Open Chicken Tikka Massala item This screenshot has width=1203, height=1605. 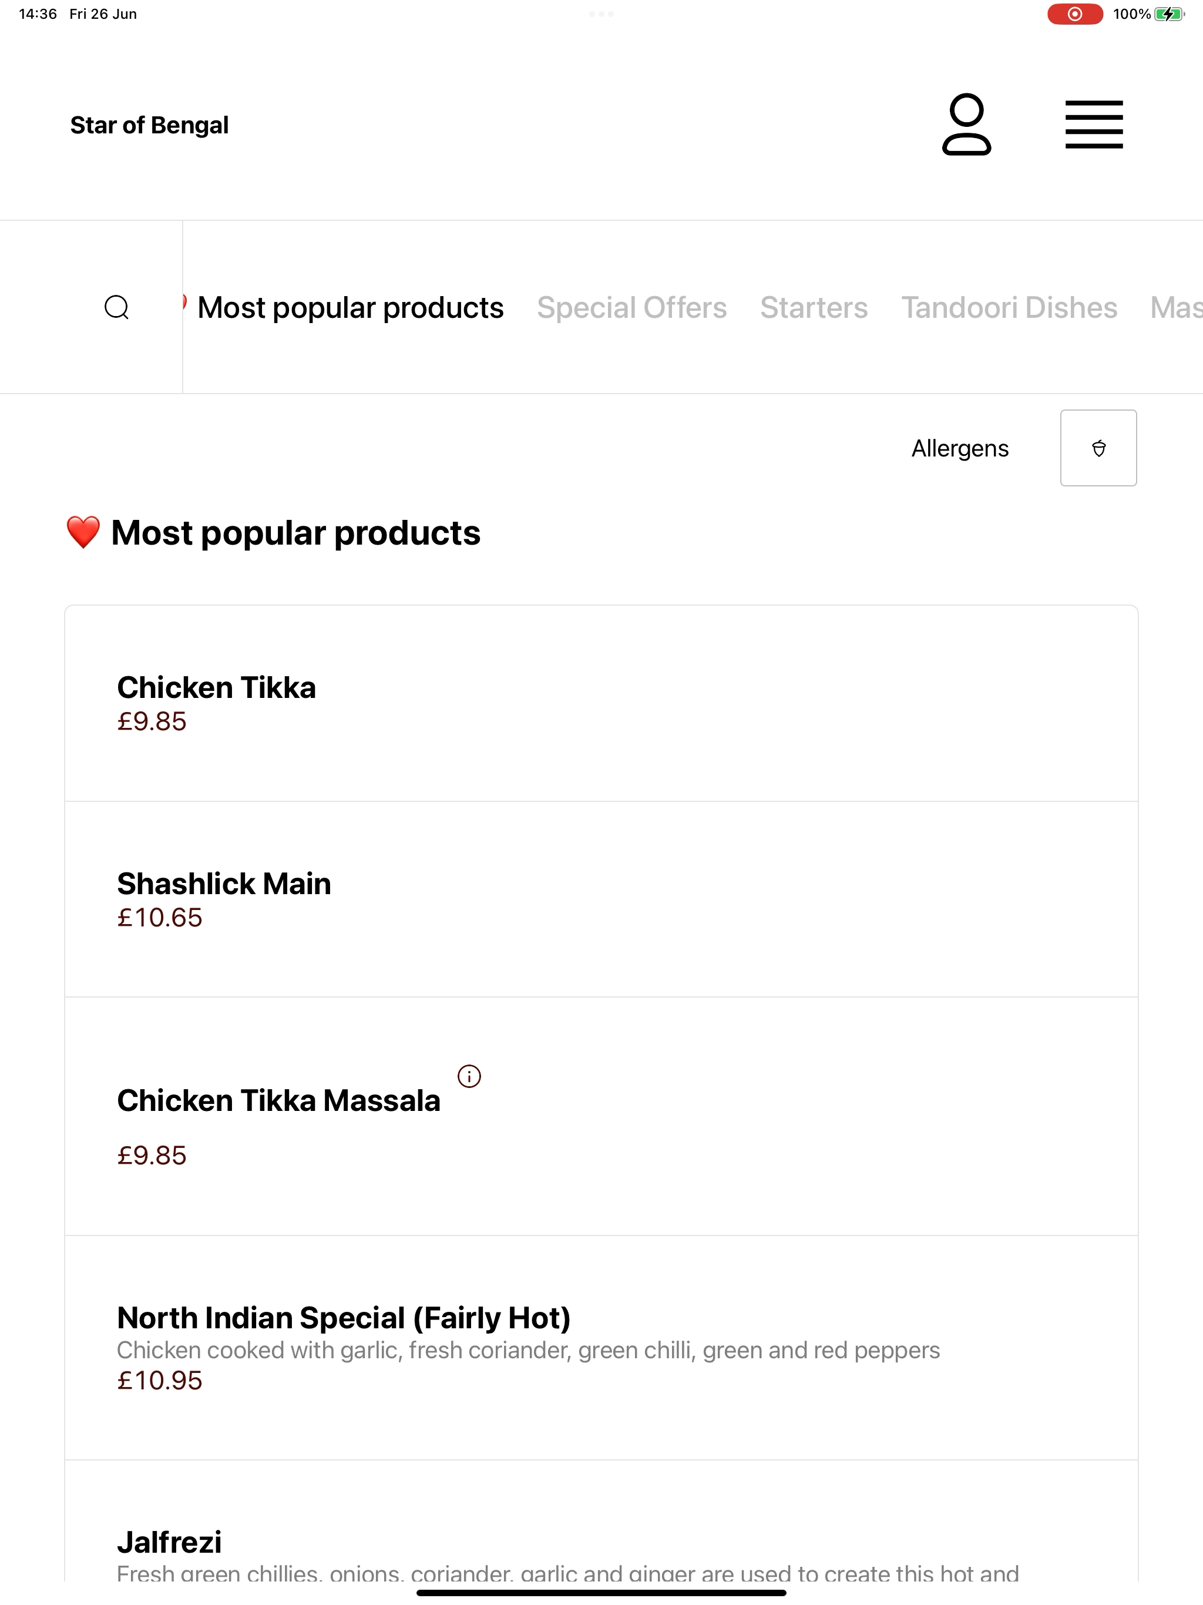click(601, 1116)
